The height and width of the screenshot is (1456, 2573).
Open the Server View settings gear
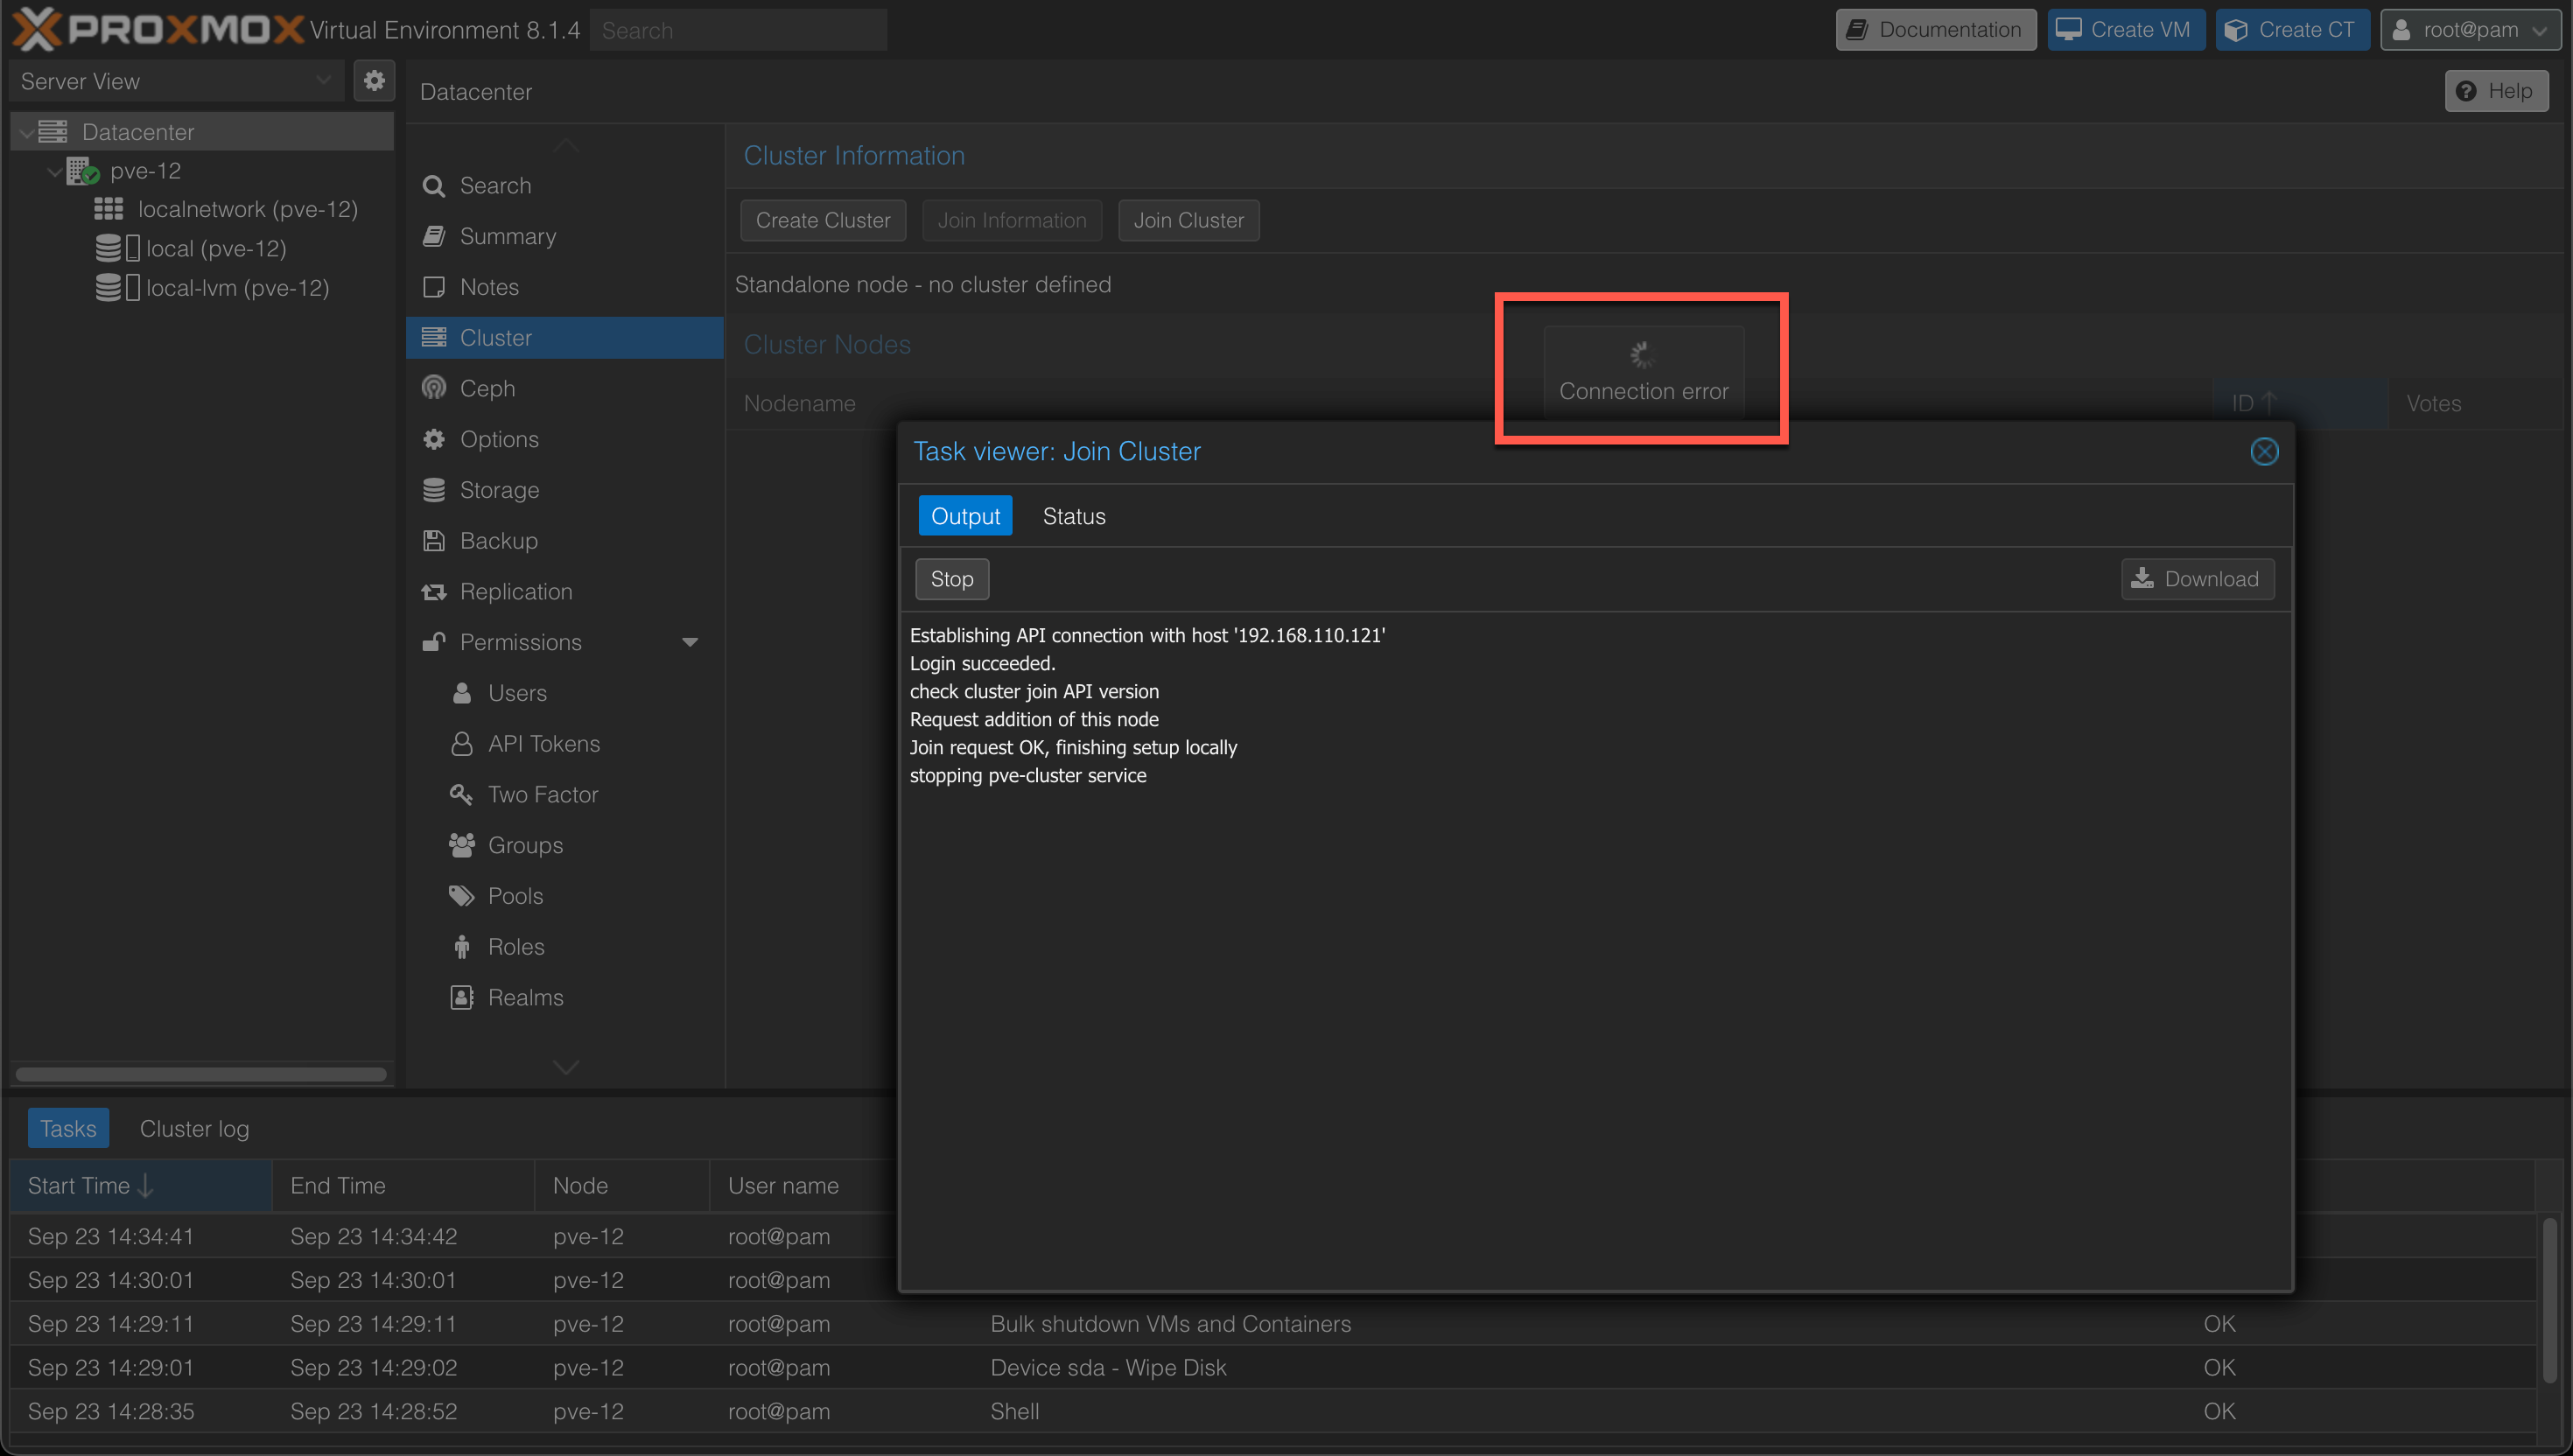tap(374, 81)
